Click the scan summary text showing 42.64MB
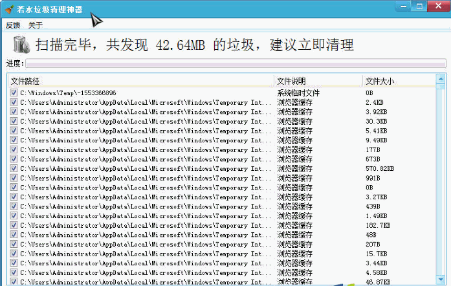451x286 pixels. [x=194, y=45]
